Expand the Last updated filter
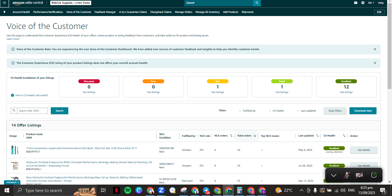Image resolution: width=392 pixels, height=196 pixels. [306, 111]
